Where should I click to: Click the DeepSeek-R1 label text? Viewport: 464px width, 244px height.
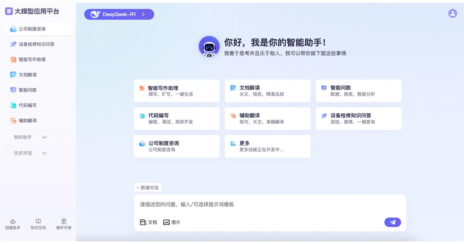119,14
